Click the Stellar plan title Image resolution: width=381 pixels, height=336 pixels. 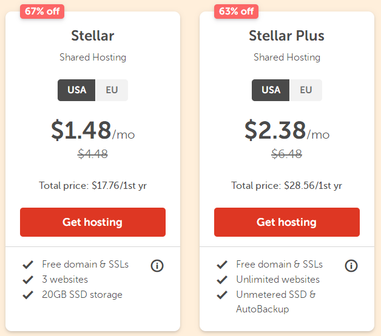(93, 36)
